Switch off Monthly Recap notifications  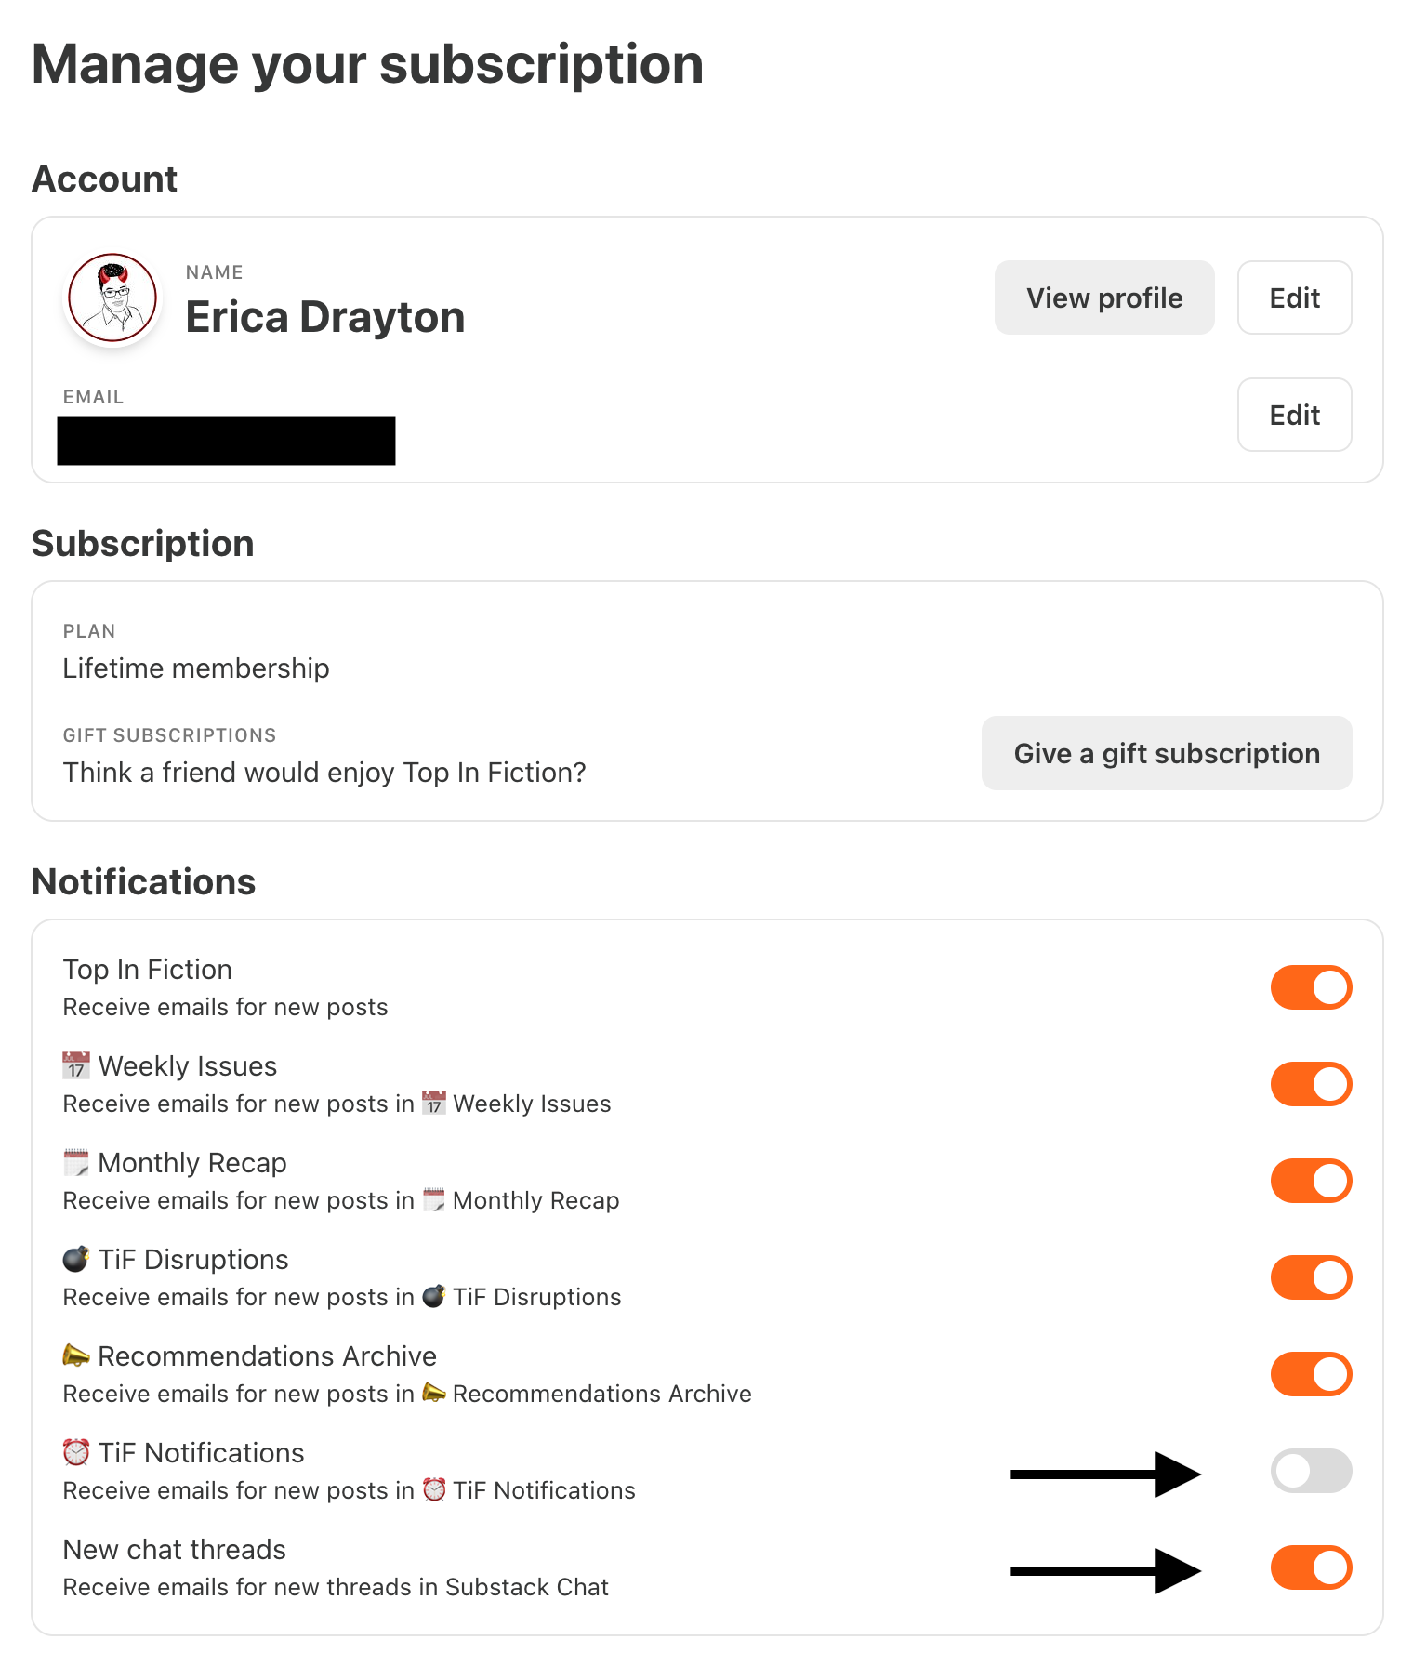click(1311, 1181)
